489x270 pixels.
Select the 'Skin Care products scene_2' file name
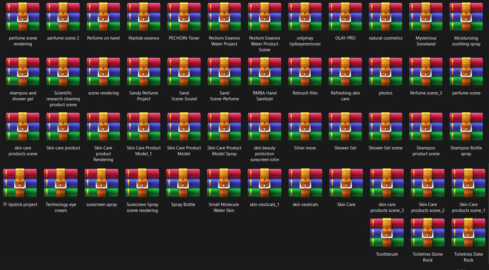pyautogui.click(x=428, y=208)
